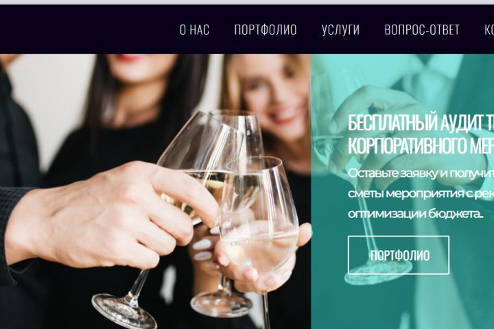Open the ВОПРОС-ОТВЕТ page from the header
This screenshot has width=494, height=329.
[x=422, y=30]
